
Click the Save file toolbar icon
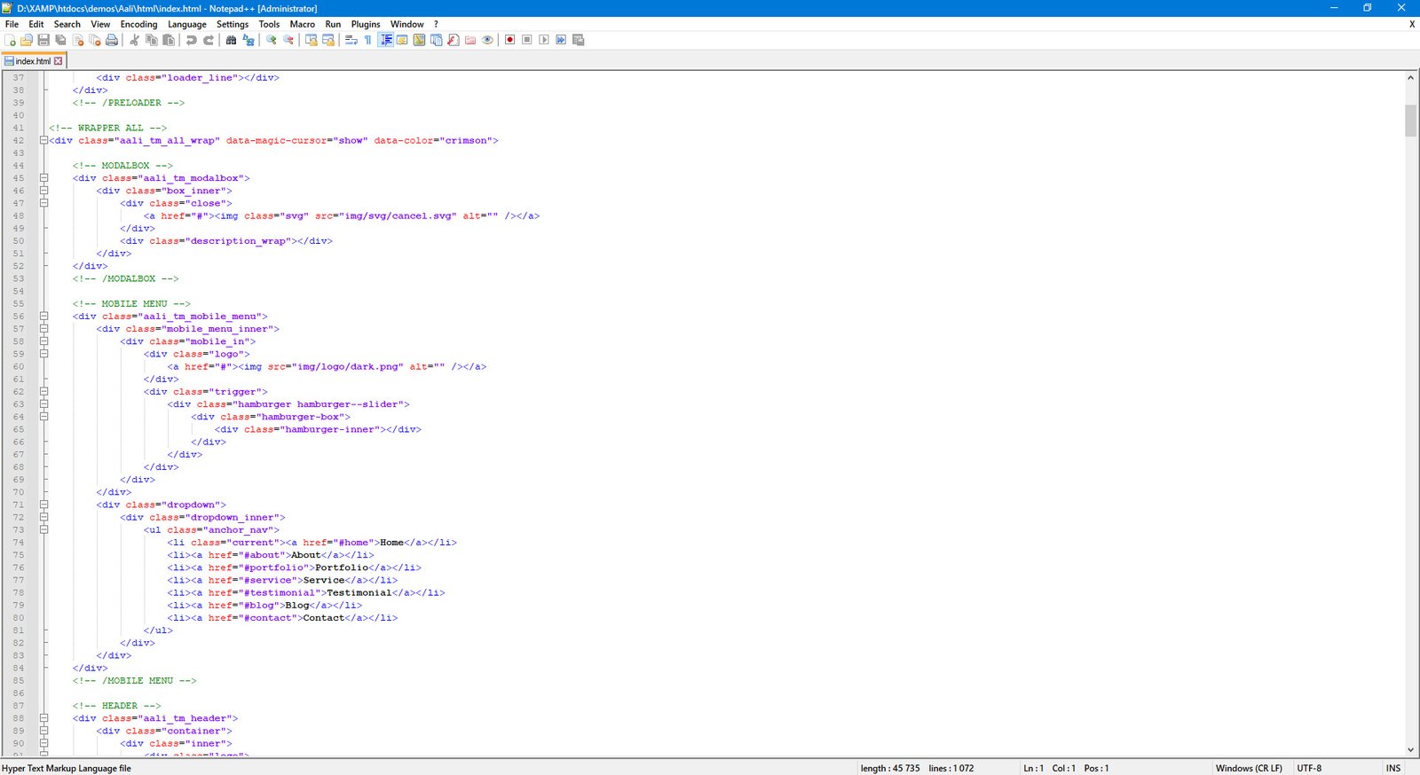click(43, 40)
